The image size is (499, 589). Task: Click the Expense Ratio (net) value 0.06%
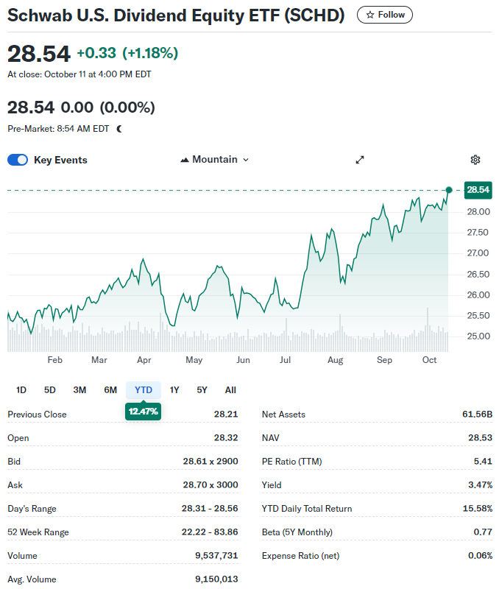(x=480, y=556)
